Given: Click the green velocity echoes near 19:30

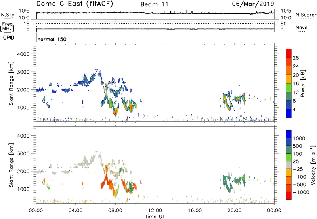Looking at the screenshot, I should 227,183.
